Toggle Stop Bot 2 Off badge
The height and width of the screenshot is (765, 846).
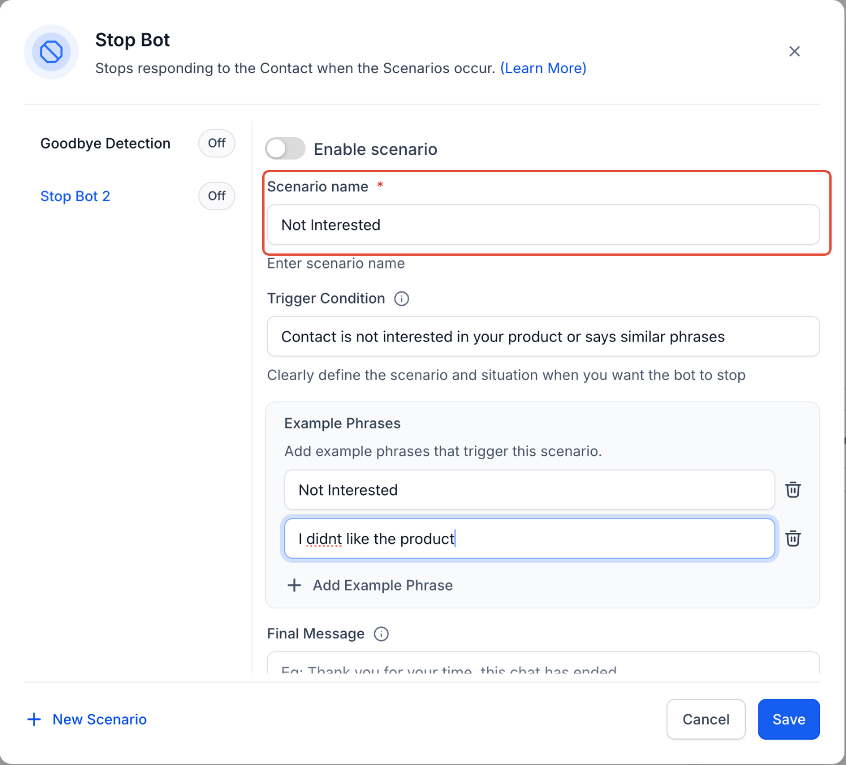(x=217, y=196)
